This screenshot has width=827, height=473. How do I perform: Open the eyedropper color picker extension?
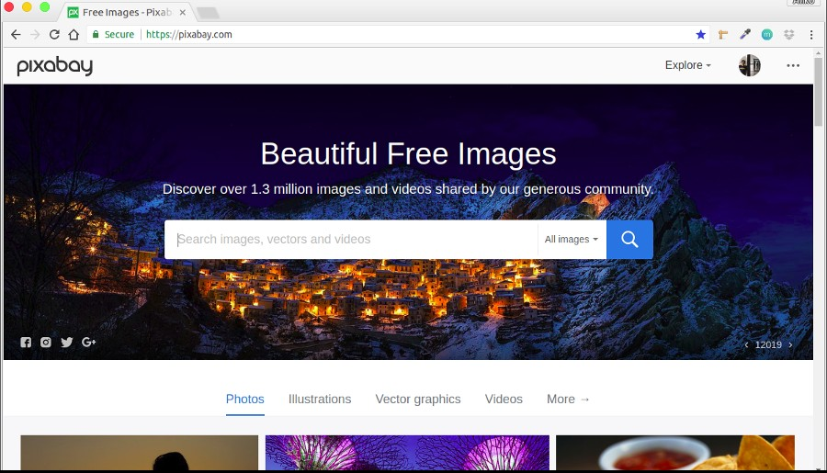(x=744, y=35)
